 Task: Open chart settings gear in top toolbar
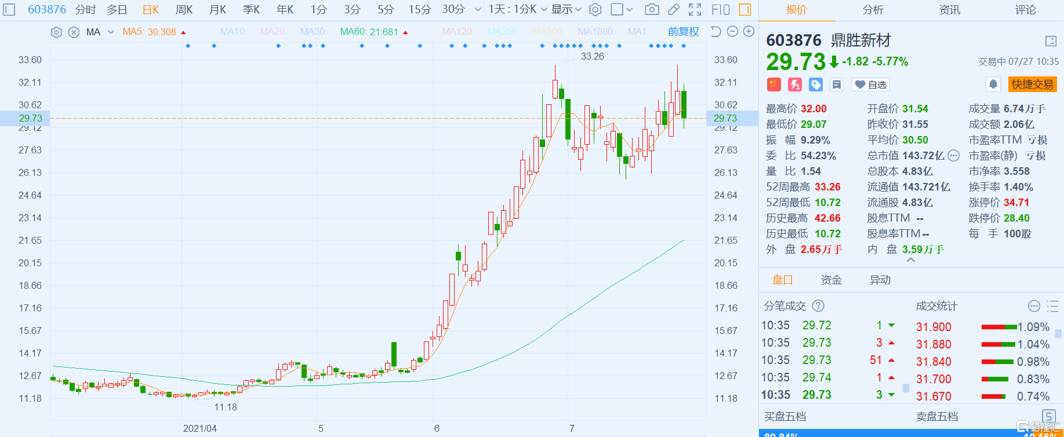pyautogui.click(x=595, y=10)
